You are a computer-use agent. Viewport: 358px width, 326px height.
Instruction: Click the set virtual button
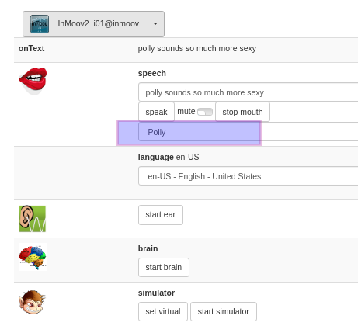click(163, 311)
